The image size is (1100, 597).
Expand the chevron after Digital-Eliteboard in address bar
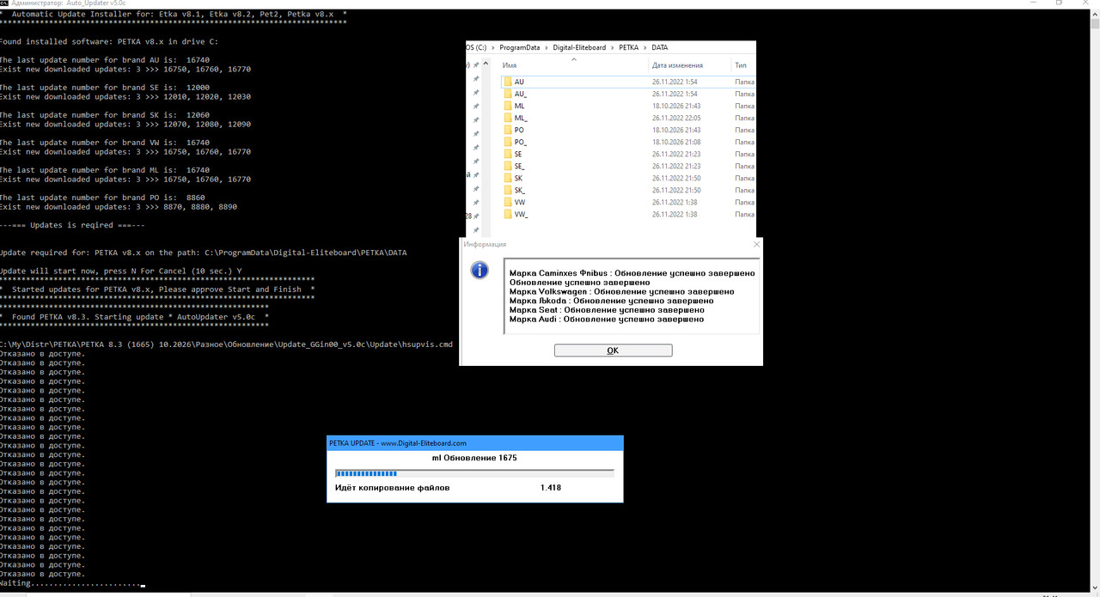point(614,47)
